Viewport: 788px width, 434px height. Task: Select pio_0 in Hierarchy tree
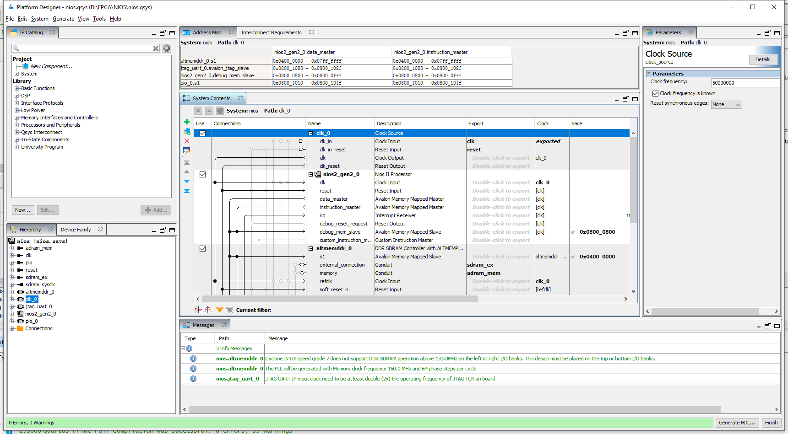pyautogui.click(x=32, y=321)
